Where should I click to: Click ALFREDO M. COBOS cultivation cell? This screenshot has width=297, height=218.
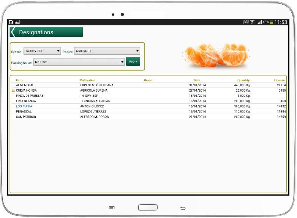[95, 117]
